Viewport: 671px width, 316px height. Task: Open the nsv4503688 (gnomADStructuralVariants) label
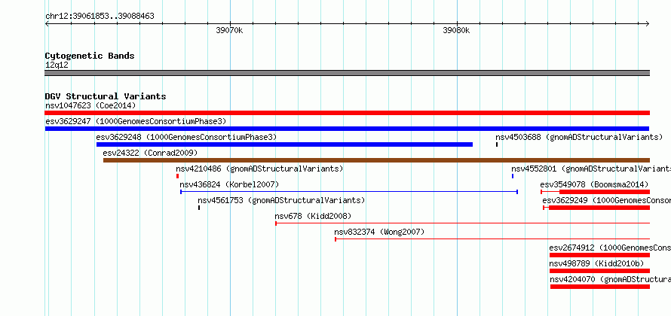tap(579, 137)
